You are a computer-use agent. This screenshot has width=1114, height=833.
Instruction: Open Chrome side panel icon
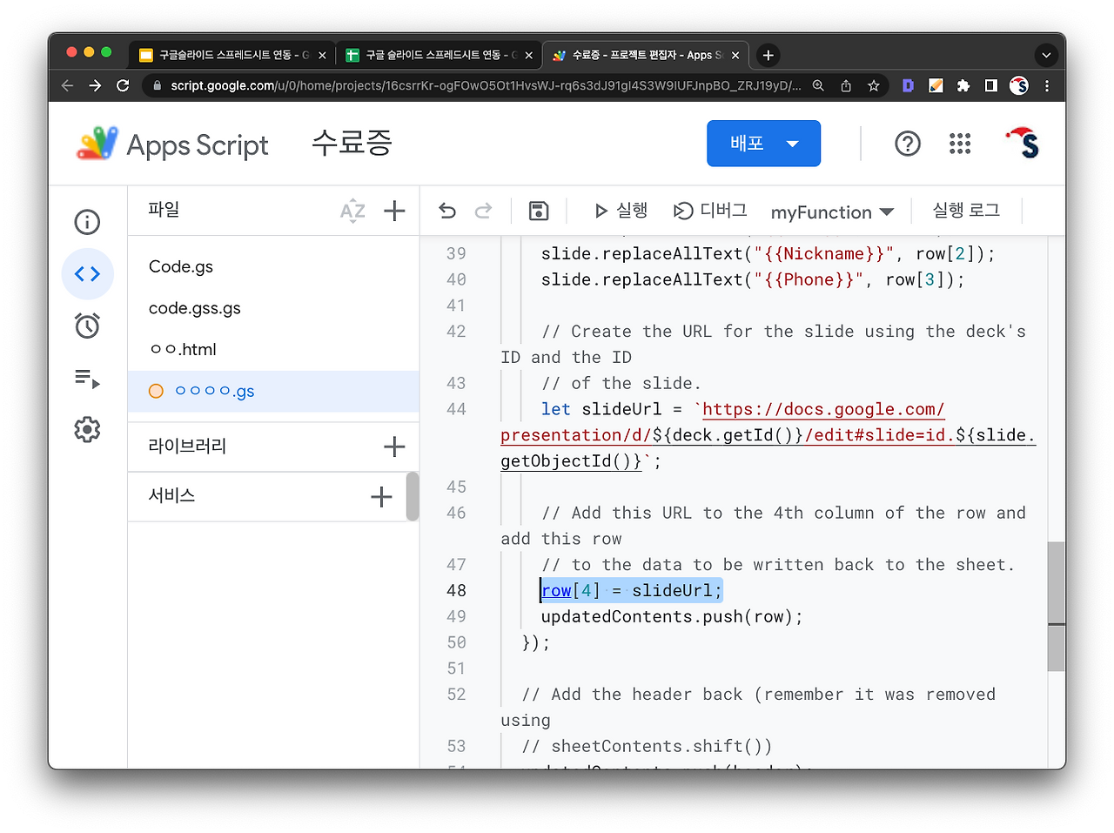[990, 85]
